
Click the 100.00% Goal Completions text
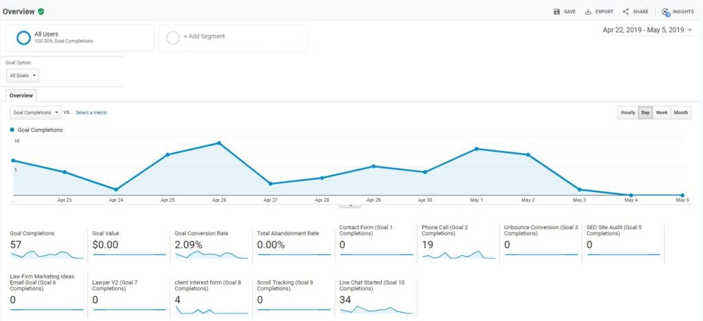tap(64, 41)
